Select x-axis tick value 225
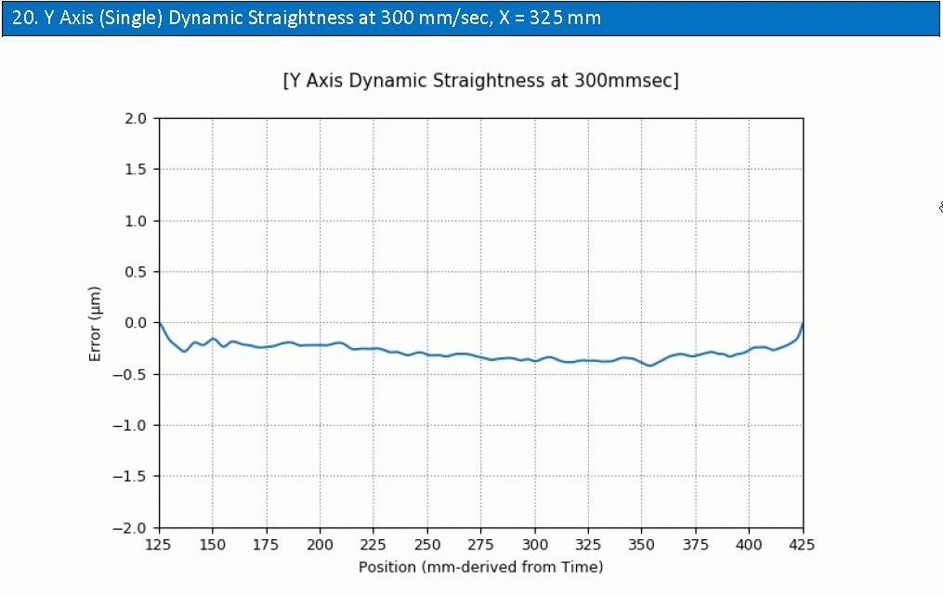The height and width of the screenshot is (594, 943). coord(373,545)
